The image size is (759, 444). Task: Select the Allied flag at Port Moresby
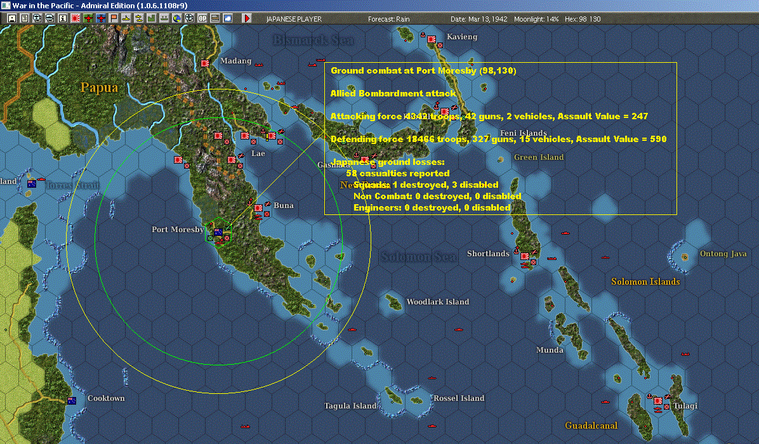pos(218,232)
